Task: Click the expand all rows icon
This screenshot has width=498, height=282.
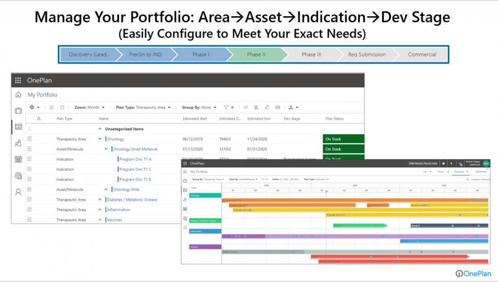Action: point(51,107)
